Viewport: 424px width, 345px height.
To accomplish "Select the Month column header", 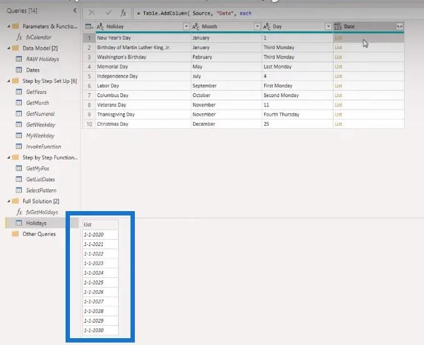I will 226,26.
